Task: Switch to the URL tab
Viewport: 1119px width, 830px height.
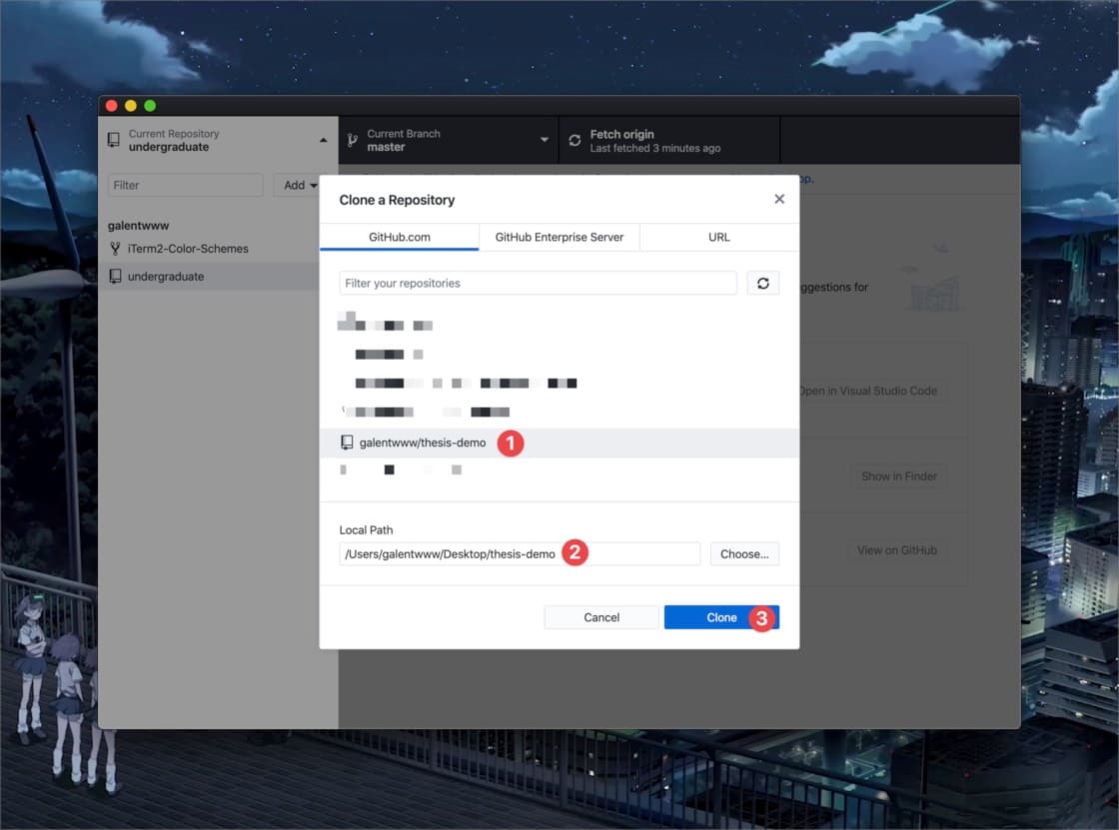Action: click(x=719, y=237)
